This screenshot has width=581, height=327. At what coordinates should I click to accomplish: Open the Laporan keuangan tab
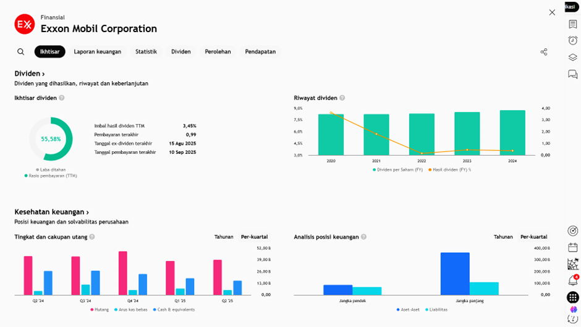(x=98, y=52)
